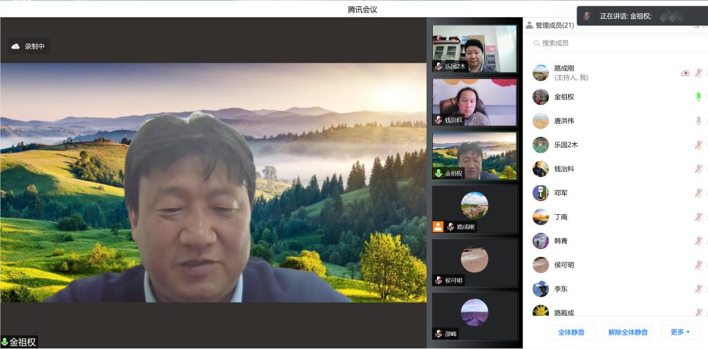Image resolution: width=708 pixels, height=349 pixels.
Task: Click the cloud recording status icon
Action: point(15,46)
